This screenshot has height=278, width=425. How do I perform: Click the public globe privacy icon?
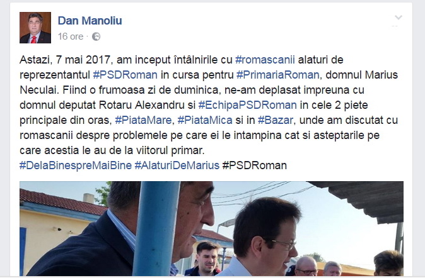click(96, 36)
